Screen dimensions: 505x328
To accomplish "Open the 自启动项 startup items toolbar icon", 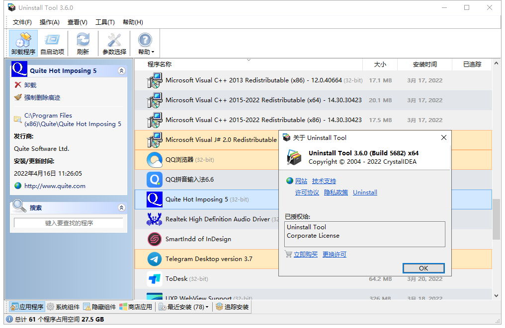I will tap(52, 43).
